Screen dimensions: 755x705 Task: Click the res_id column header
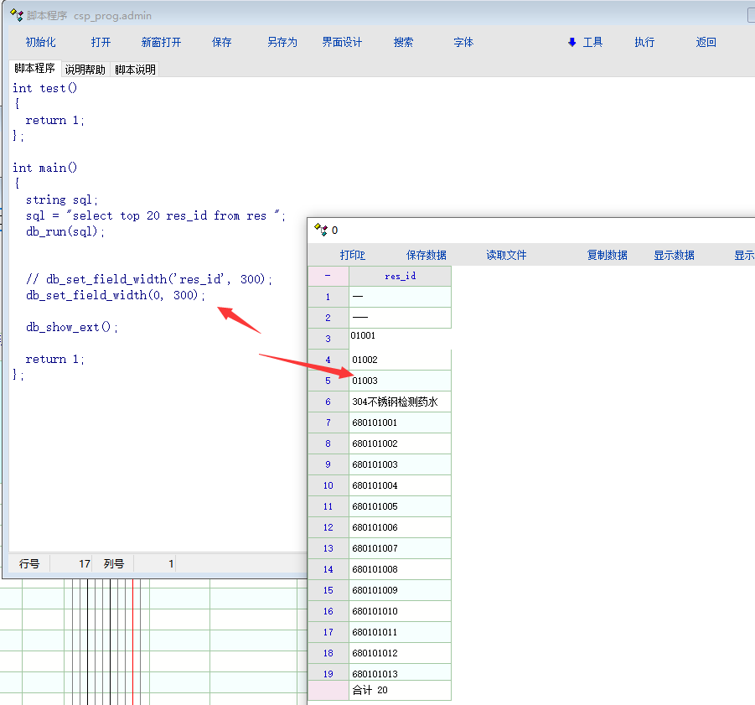[400, 276]
